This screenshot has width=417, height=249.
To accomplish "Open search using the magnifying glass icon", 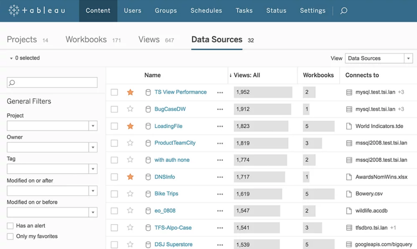I will (344, 11).
